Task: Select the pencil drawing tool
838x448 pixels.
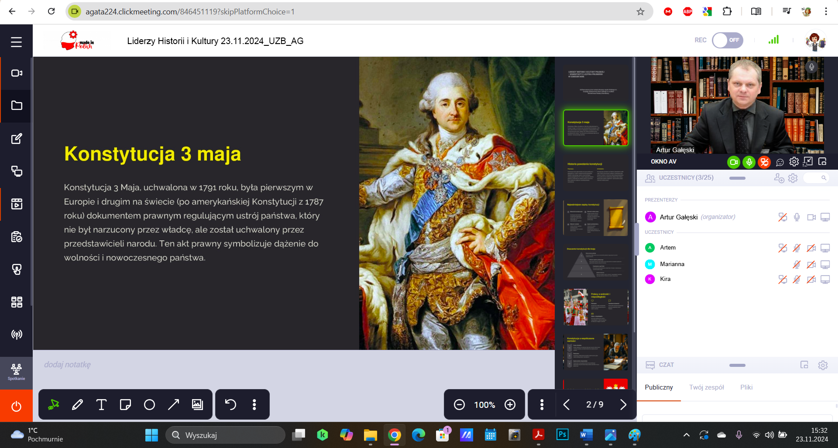Action: [x=78, y=404]
